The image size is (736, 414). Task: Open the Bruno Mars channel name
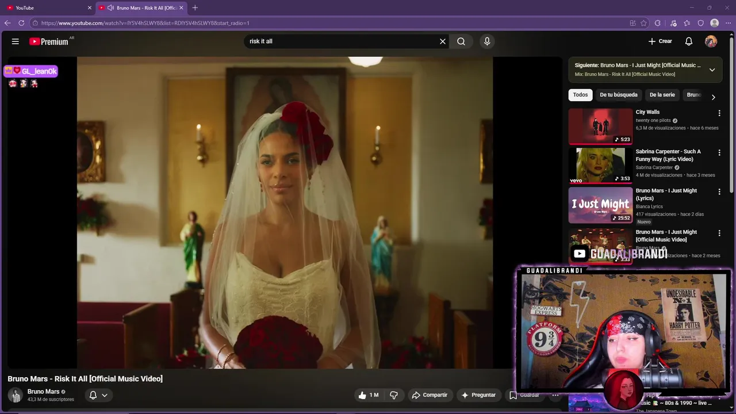44,392
